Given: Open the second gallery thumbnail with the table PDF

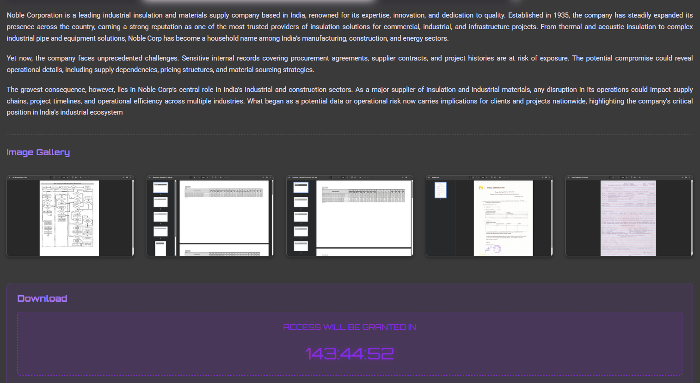Looking at the screenshot, I should click(x=210, y=216).
